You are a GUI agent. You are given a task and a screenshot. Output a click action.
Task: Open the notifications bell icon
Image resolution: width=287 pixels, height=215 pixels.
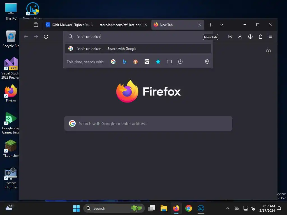pos(279,208)
